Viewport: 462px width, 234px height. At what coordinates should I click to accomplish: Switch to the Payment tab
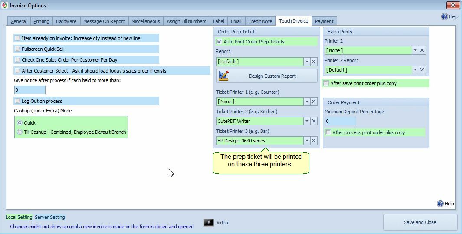(324, 21)
